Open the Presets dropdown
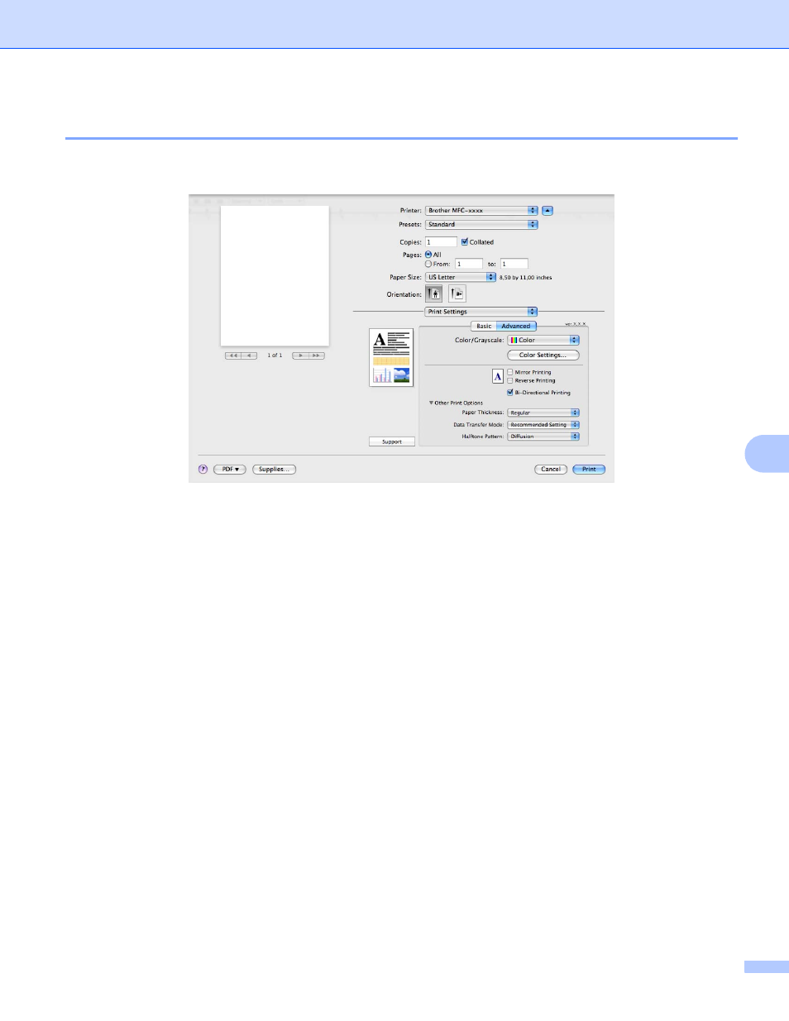This screenshot has width=789, height=1021. 481,225
